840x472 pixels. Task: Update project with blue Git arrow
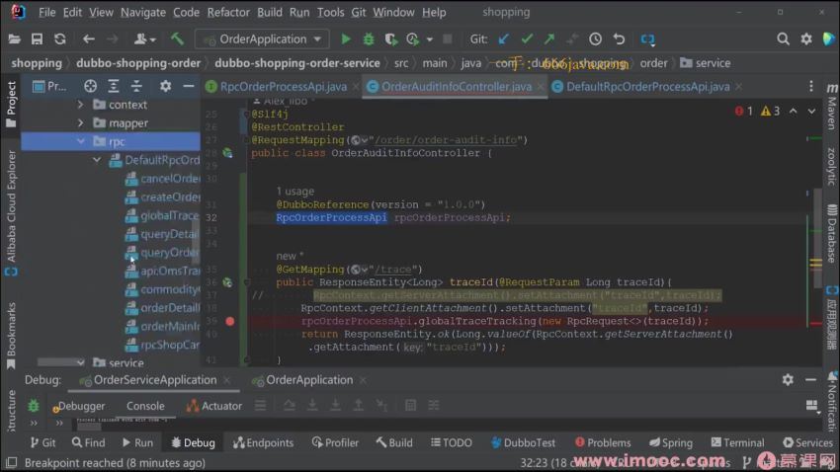click(504, 39)
